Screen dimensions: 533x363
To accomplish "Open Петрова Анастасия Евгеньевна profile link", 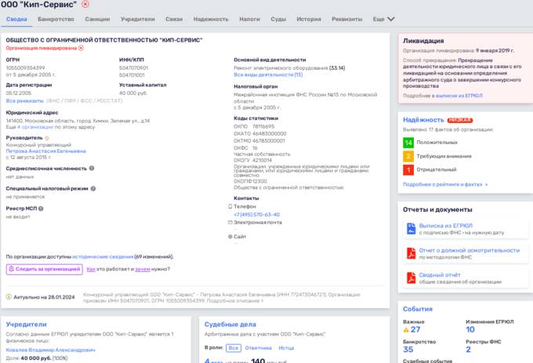I will coord(46,151).
